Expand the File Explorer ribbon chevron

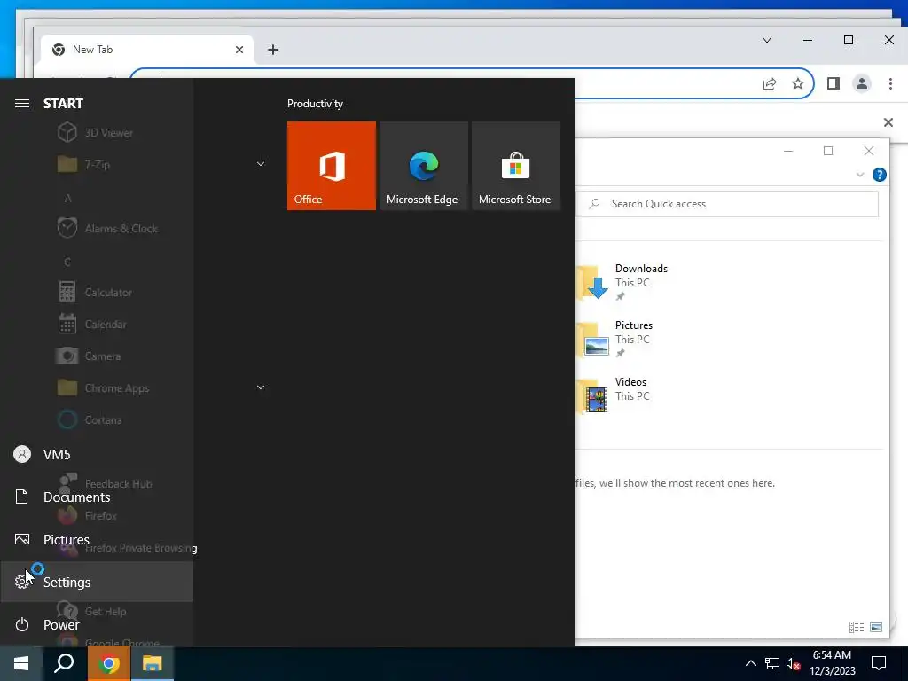(x=860, y=175)
